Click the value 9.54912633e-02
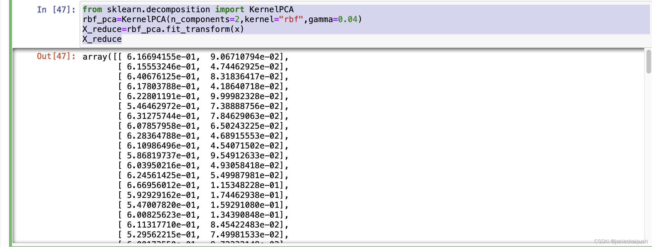The width and height of the screenshot is (652, 247). tap(245, 155)
